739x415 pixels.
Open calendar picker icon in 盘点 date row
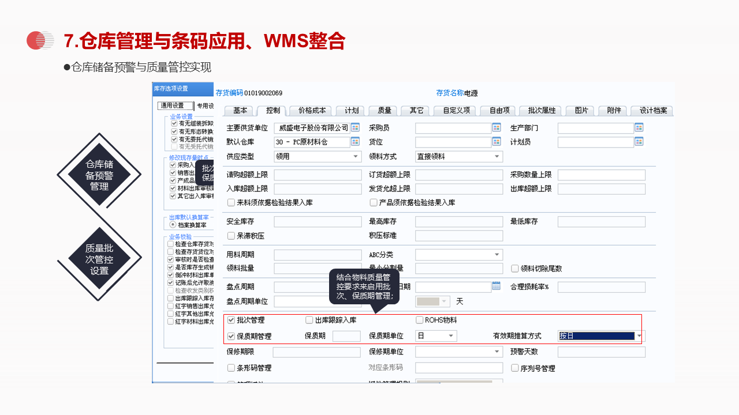(x=497, y=286)
